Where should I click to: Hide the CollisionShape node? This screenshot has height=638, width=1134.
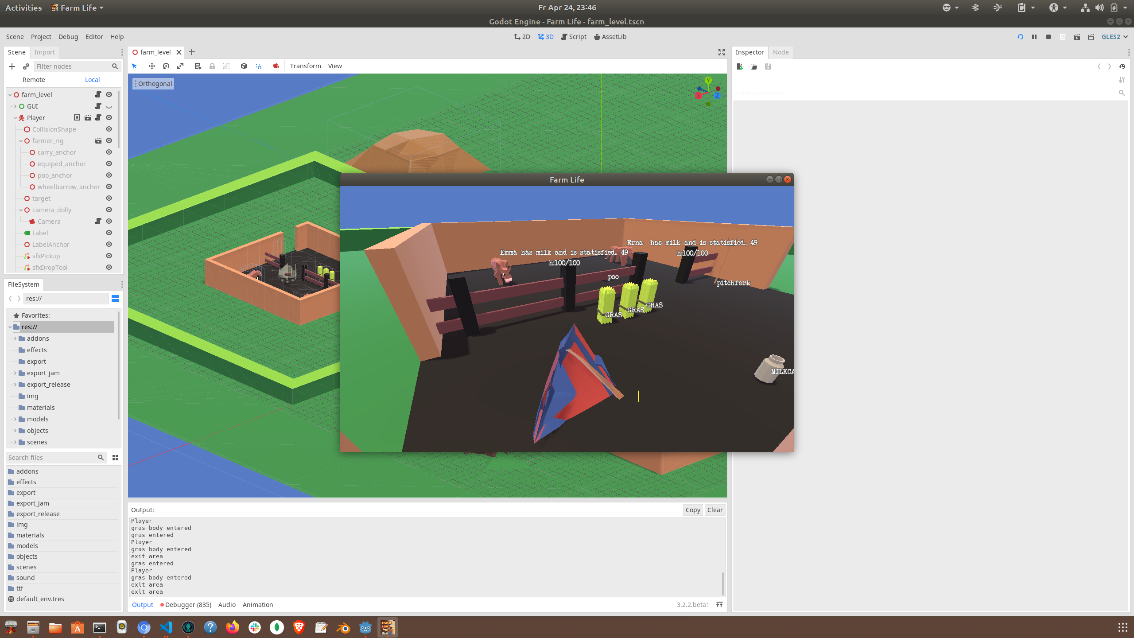(x=109, y=129)
